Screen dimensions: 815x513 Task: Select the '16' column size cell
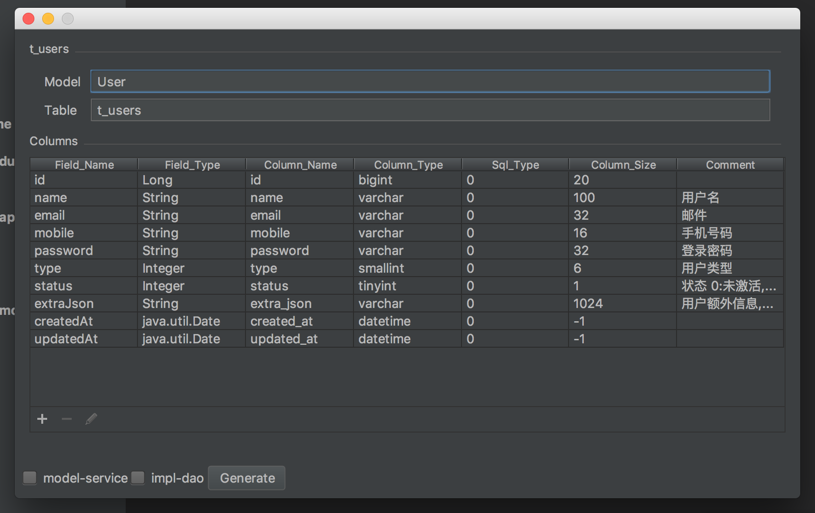pyautogui.click(x=623, y=233)
